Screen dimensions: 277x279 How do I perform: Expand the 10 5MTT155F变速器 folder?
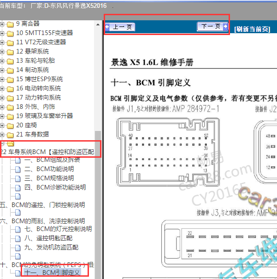2,33
